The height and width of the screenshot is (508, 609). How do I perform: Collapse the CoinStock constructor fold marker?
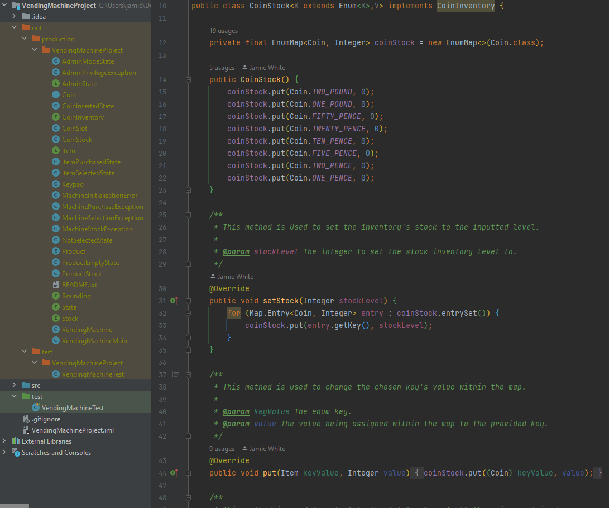click(x=188, y=80)
